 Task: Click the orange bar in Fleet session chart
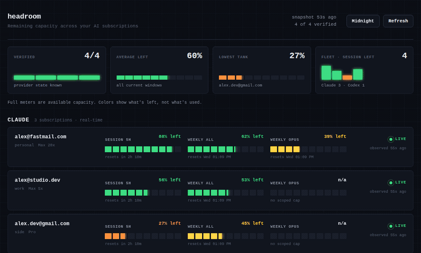click(x=347, y=77)
